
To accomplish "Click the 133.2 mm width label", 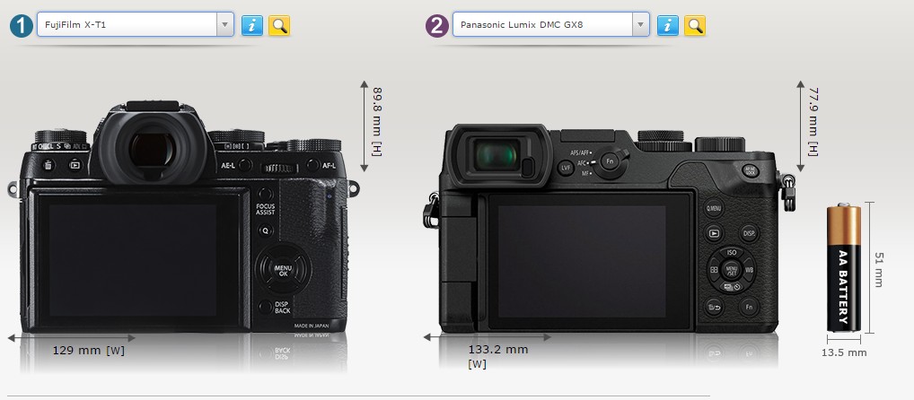I will 497,350.
